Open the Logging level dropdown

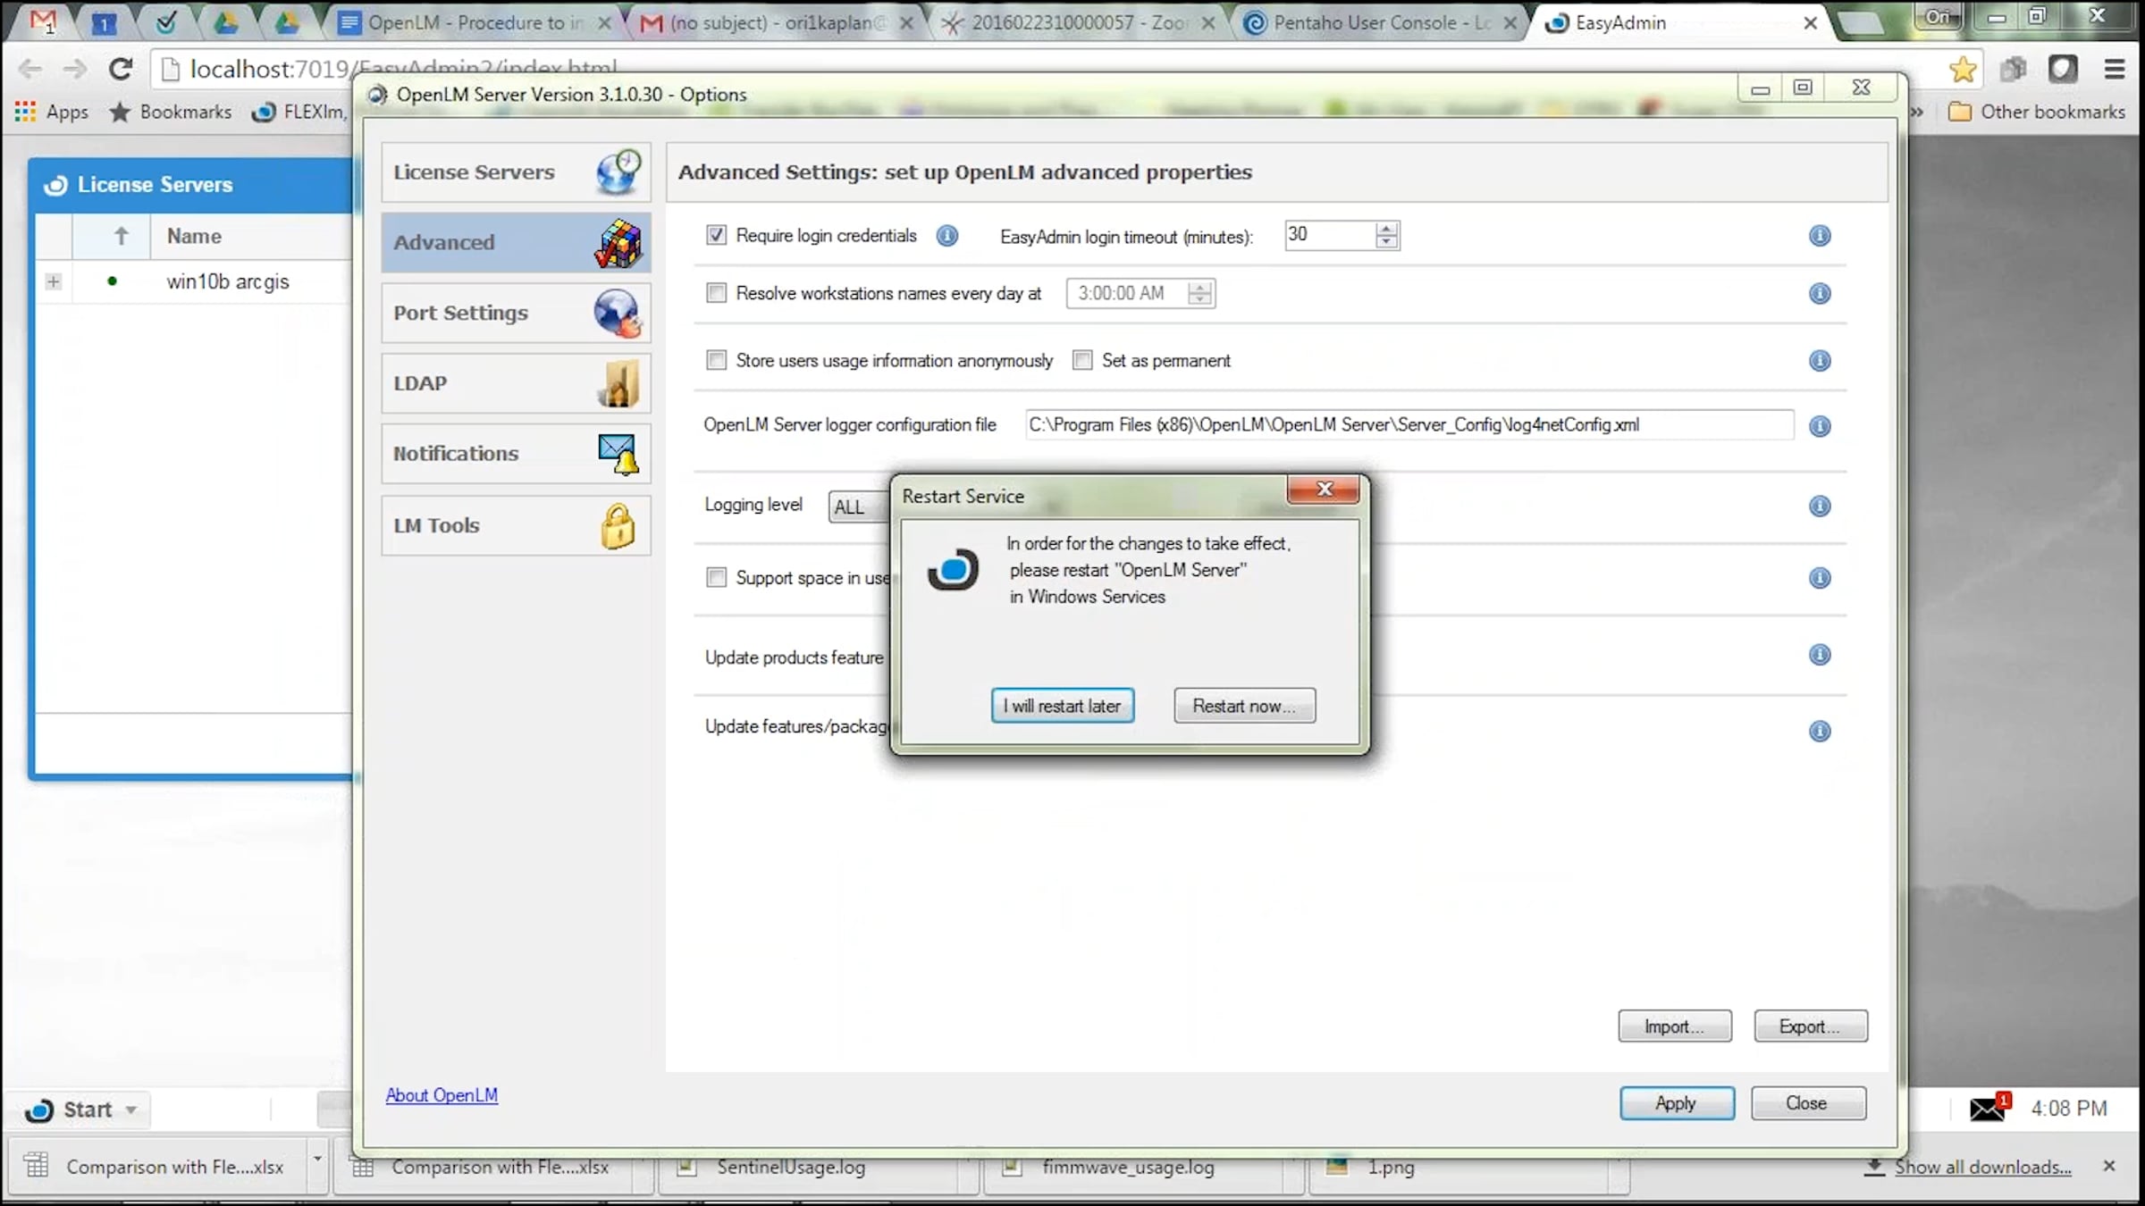coord(860,507)
